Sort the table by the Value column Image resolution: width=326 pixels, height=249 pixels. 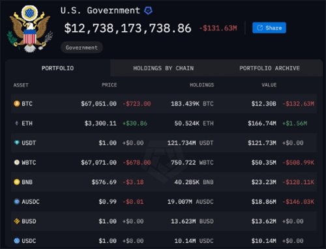coord(269,85)
